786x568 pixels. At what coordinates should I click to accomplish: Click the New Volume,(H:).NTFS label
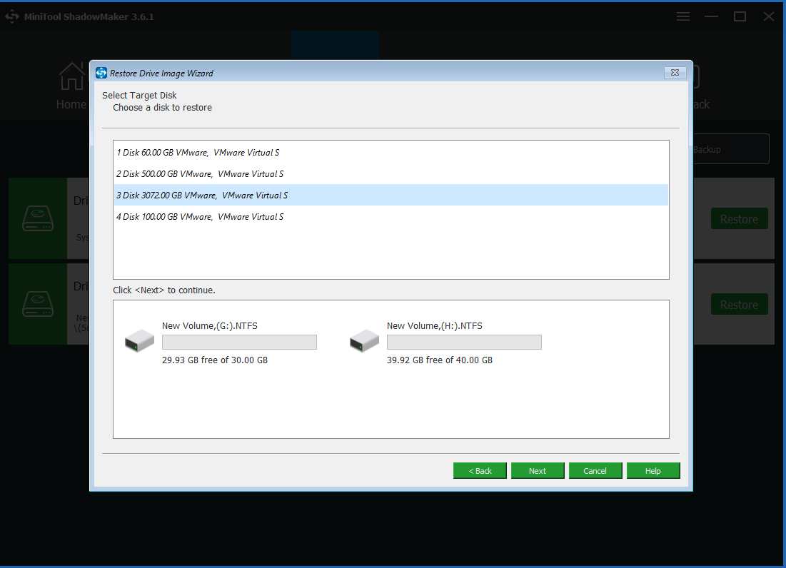pyautogui.click(x=434, y=325)
